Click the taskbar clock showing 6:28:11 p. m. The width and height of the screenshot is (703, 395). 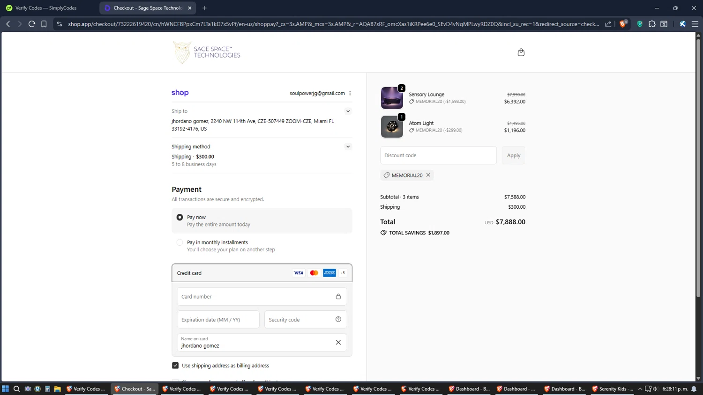(x=675, y=389)
